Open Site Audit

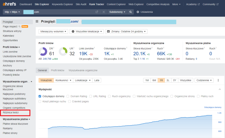pyautogui.click(x=81, y=4)
